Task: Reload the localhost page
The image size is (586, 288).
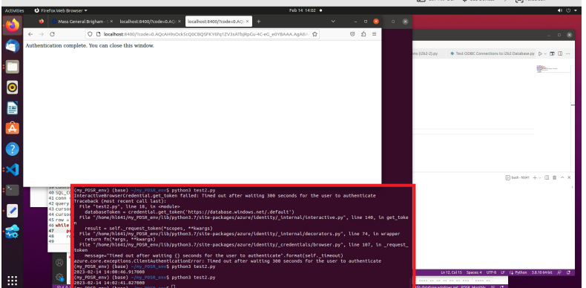Action: pyautogui.click(x=53, y=34)
